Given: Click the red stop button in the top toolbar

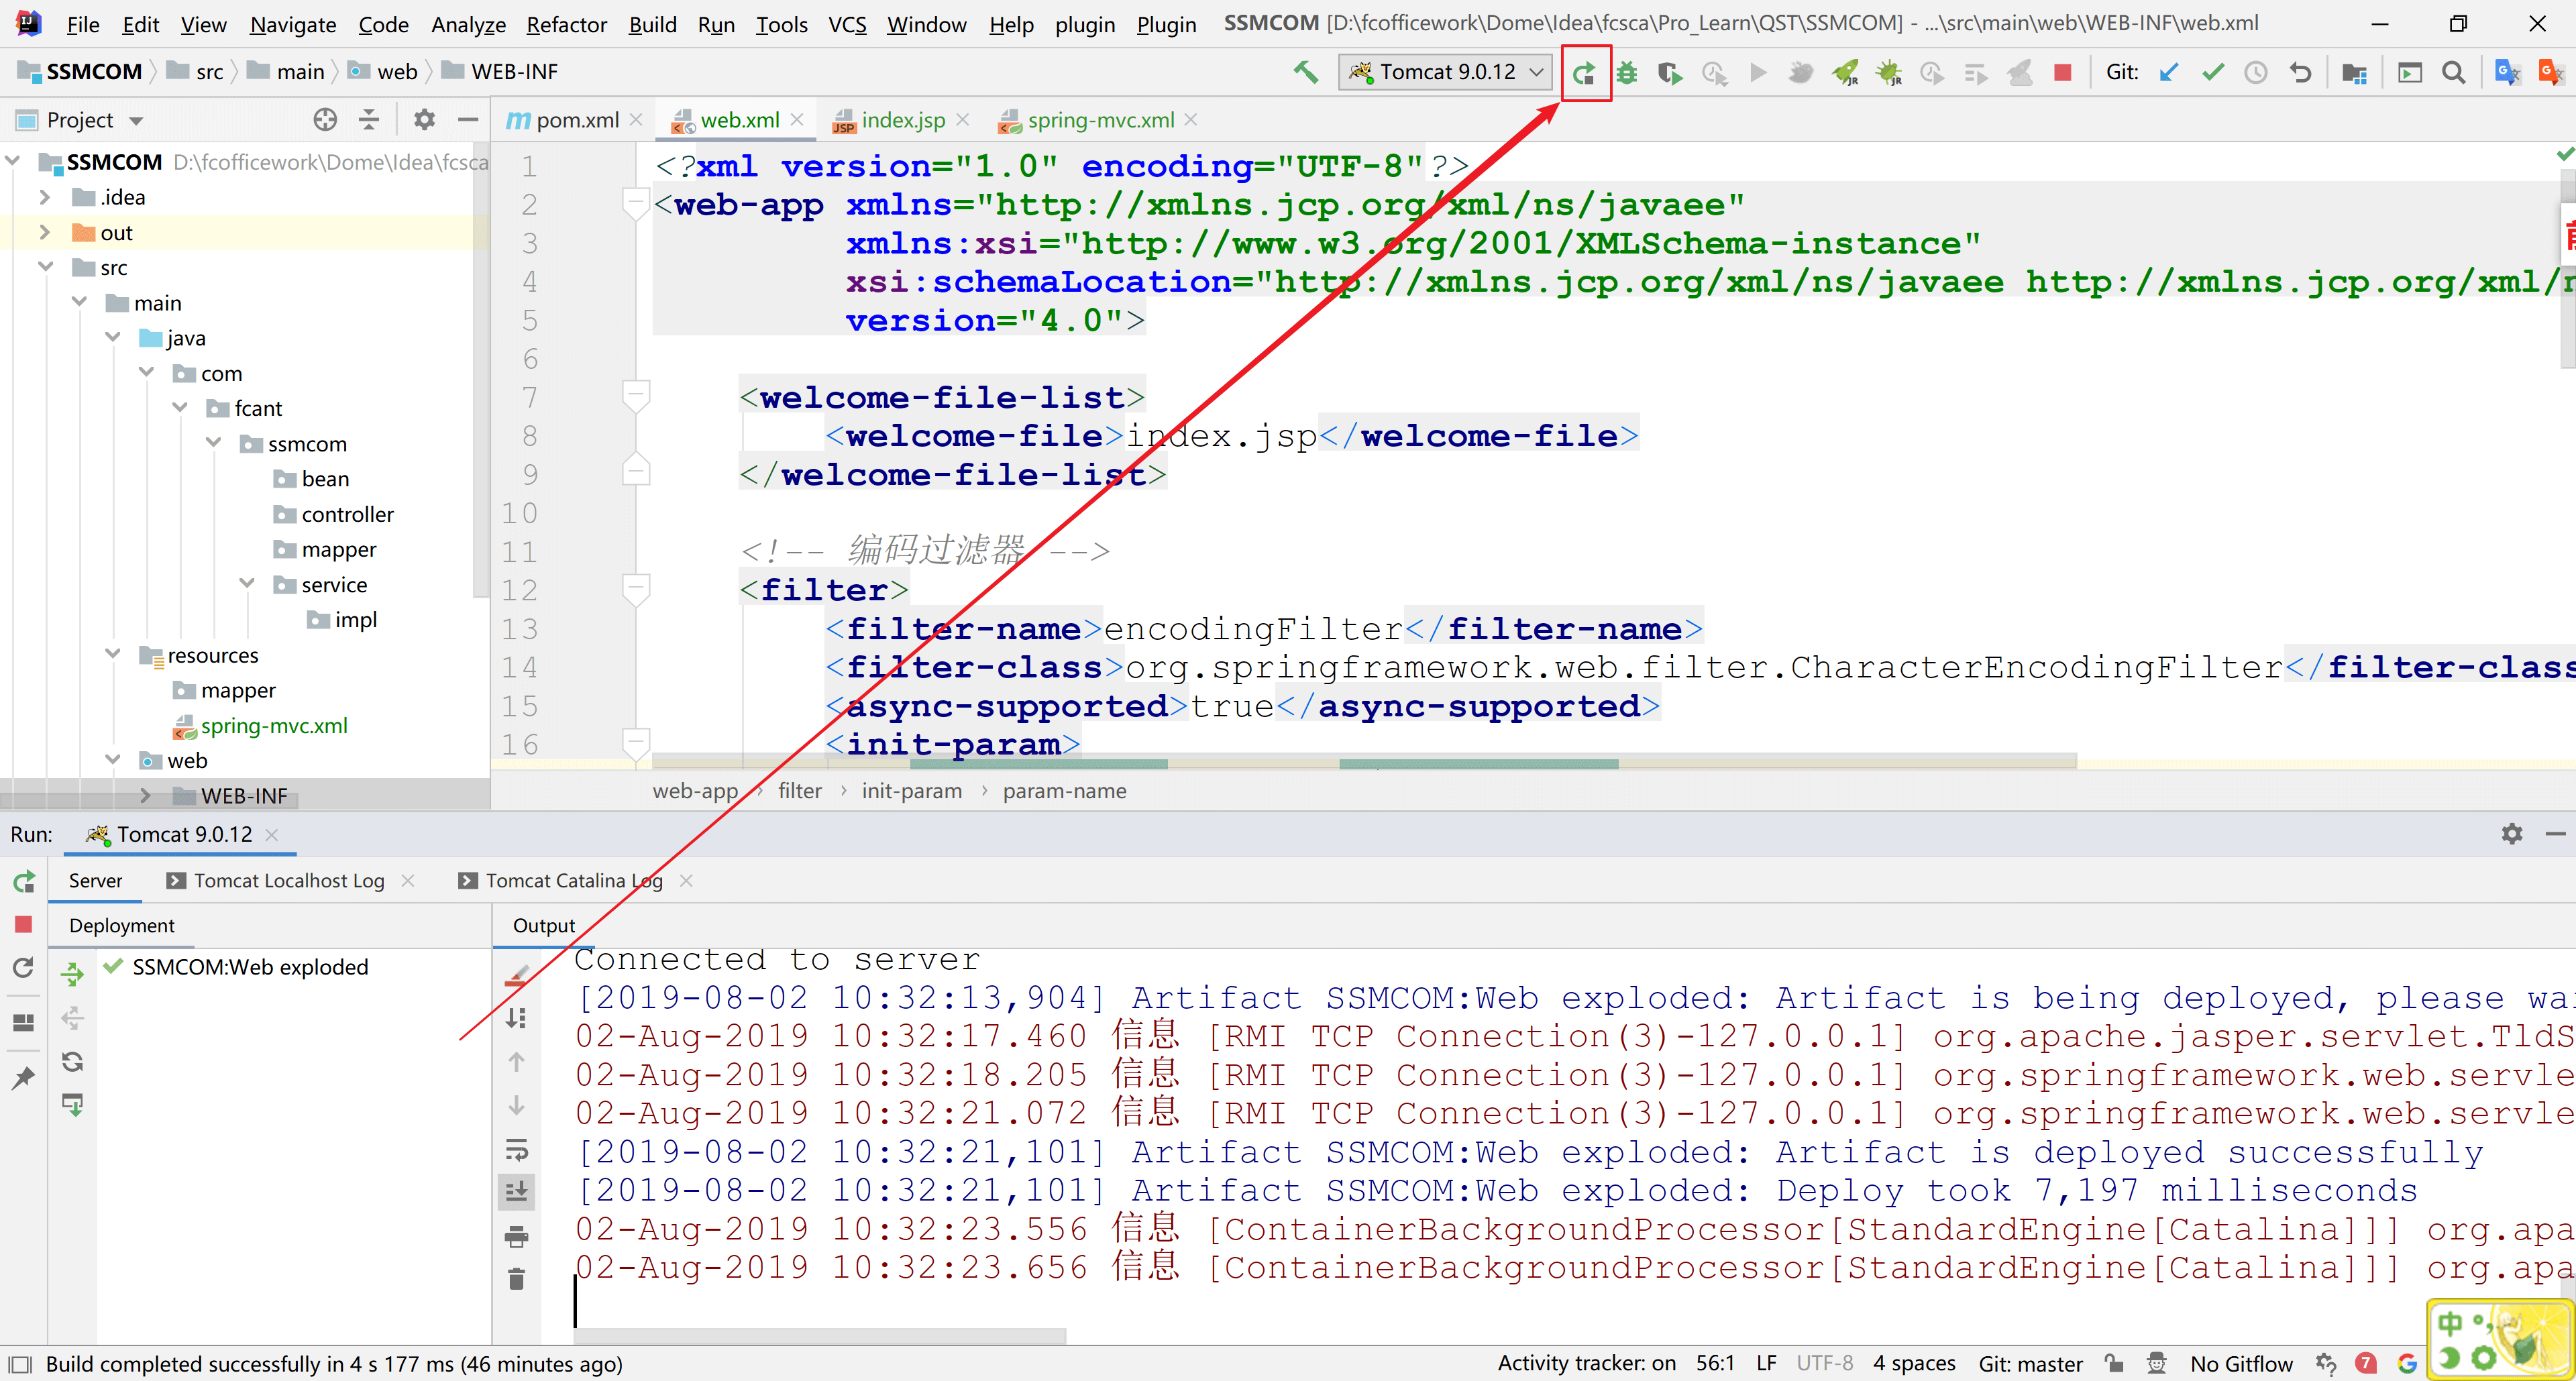Looking at the screenshot, I should tap(2062, 72).
